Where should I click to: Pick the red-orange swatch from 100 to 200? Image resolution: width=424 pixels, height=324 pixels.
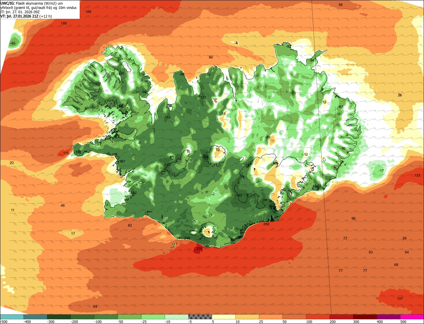318,317
